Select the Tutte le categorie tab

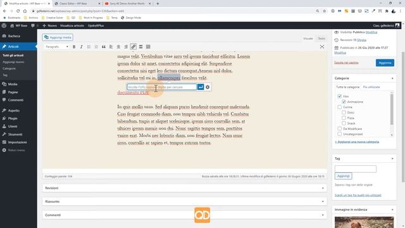coord(347,87)
